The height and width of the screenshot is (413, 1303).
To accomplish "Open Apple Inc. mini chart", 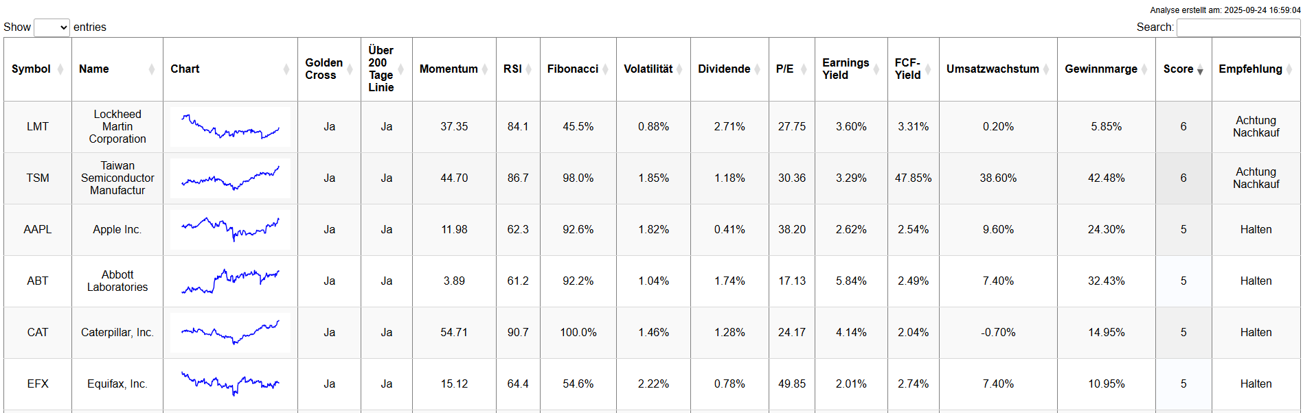I will pyautogui.click(x=230, y=230).
